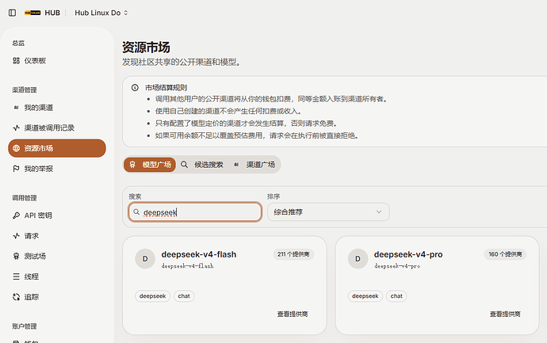
Task: Click the search magnifier icon in search field
Action: click(136, 212)
